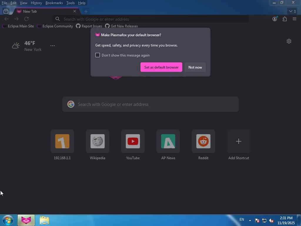
Task: Open the account profile icon
Action: 275,19
